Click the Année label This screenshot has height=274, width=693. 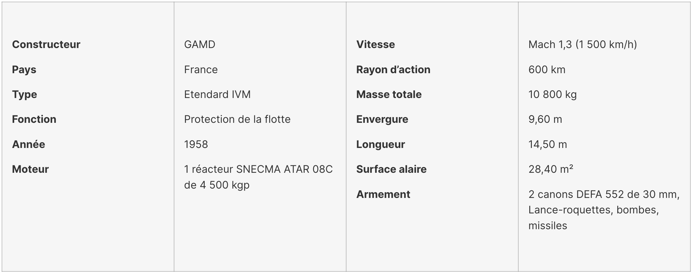pos(28,144)
